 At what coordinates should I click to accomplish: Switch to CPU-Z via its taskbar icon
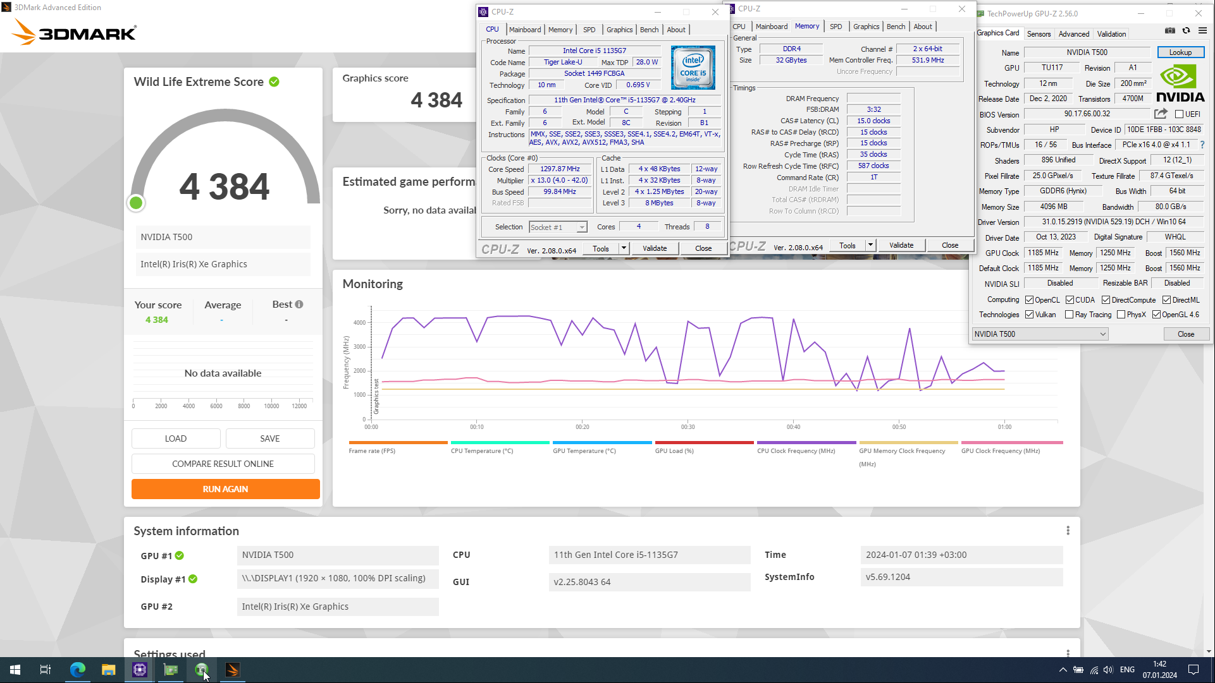click(x=139, y=670)
